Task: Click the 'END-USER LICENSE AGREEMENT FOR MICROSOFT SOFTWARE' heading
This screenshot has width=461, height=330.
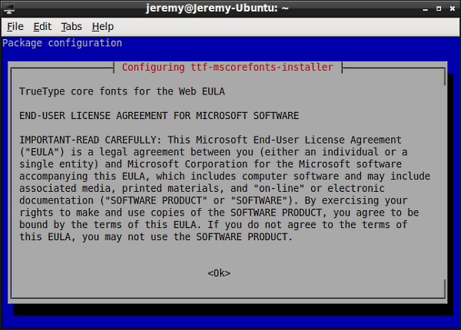Action: click(x=159, y=116)
